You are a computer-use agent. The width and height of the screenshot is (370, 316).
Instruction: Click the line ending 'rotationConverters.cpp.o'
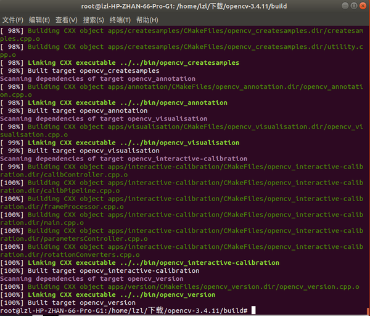click(x=70, y=255)
